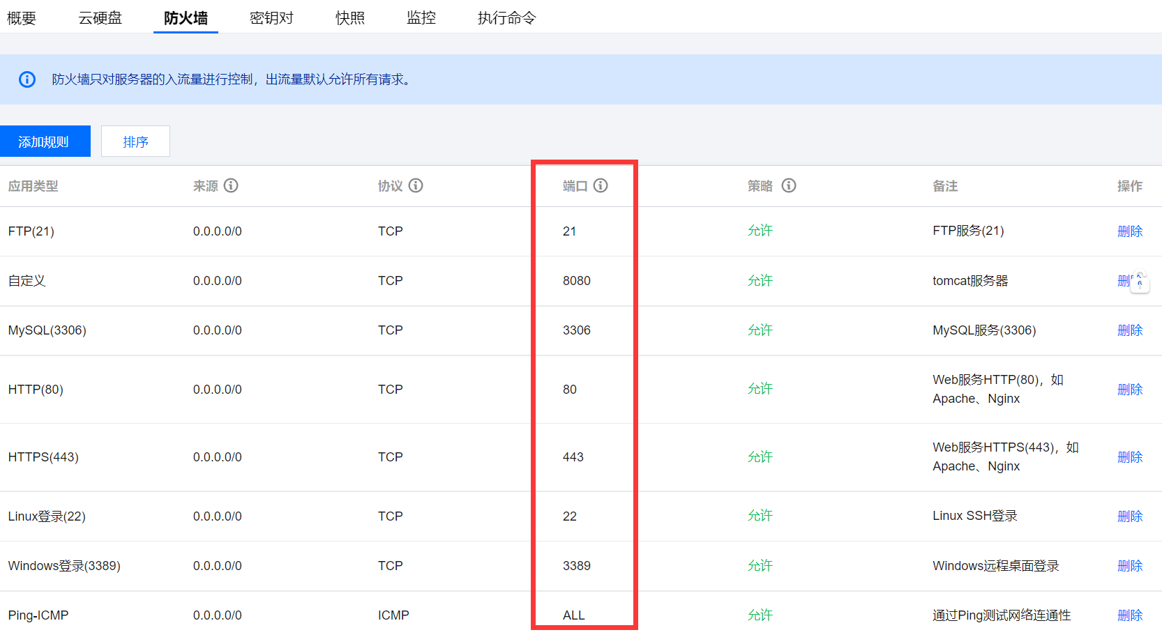
Task: Select the 防火墙 tab
Action: tap(186, 18)
